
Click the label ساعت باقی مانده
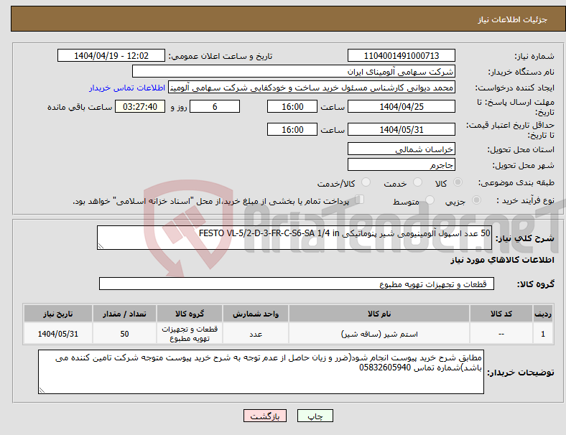(80, 107)
